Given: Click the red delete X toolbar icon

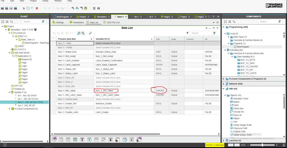Looking at the screenshot, I should pyautogui.click(x=36, y=8).
